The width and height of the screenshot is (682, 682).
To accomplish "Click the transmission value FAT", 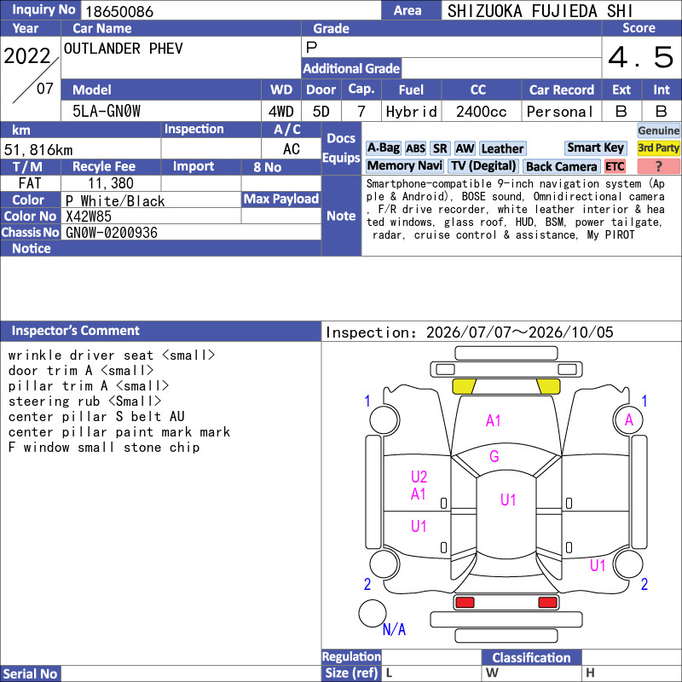I will point(30,183).
